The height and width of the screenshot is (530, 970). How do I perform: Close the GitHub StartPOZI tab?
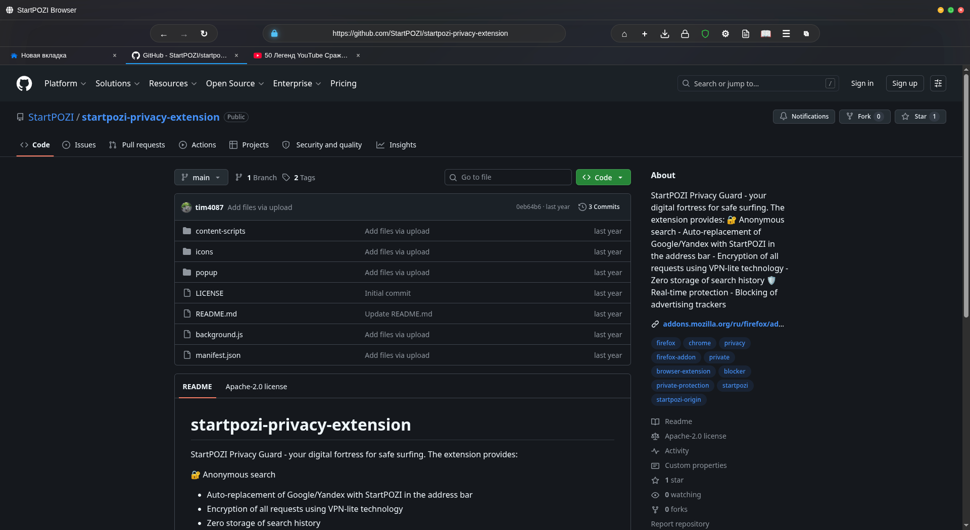tap(236, 56)
